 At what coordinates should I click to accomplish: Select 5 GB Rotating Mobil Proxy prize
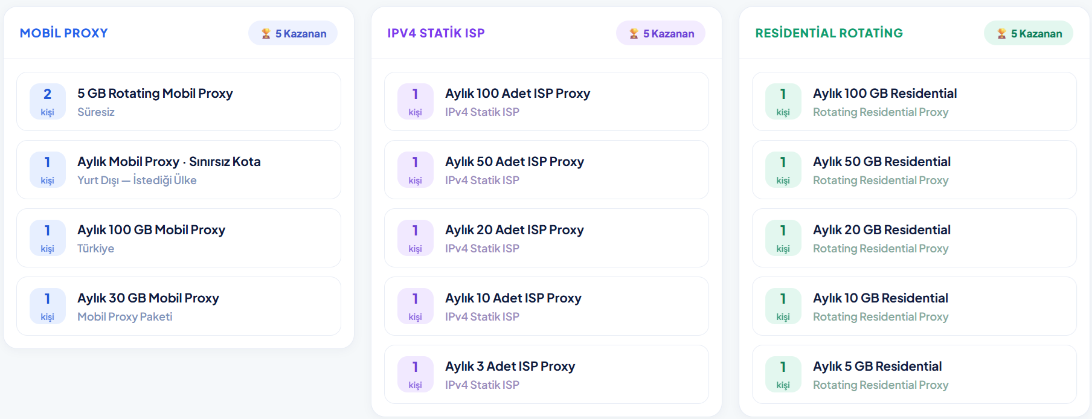pyautogui.click(x=179, y=101)
